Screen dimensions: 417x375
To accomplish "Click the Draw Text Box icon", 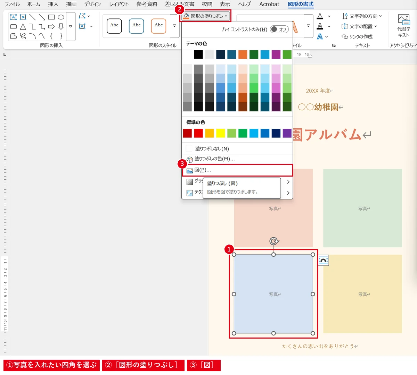I will [x=82, y=26].
